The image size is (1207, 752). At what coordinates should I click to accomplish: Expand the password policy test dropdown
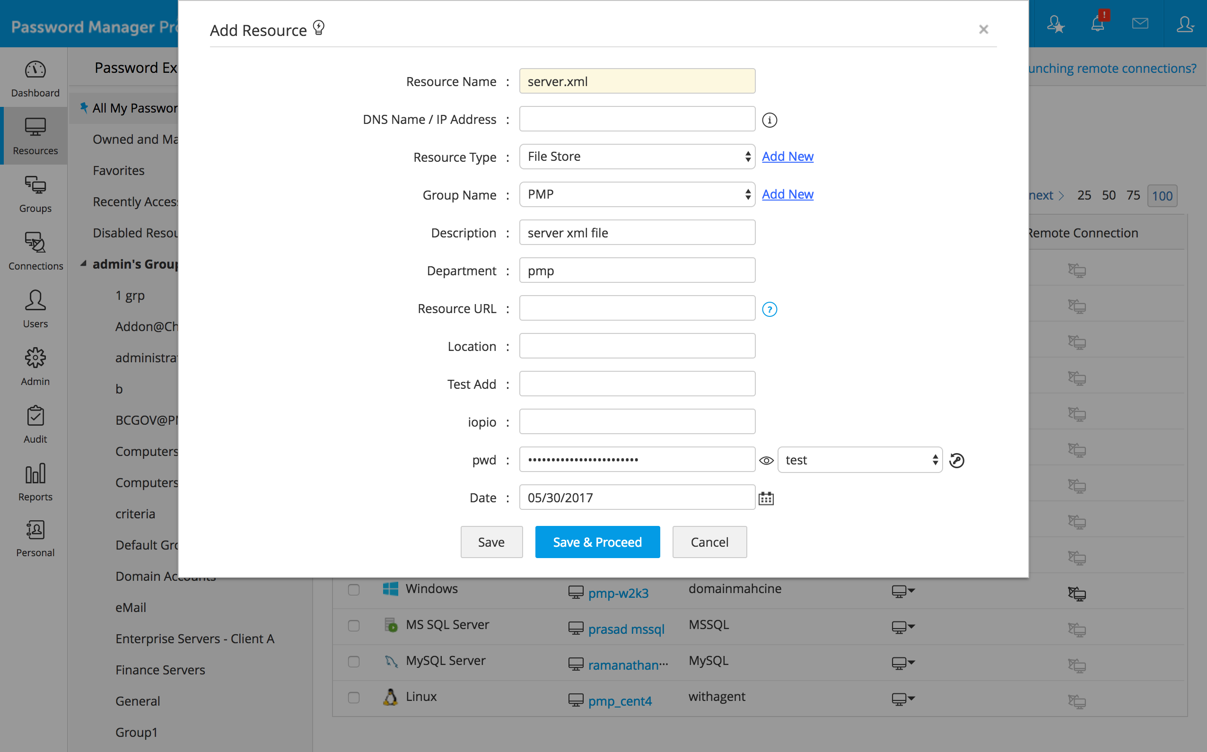(859, 460)
